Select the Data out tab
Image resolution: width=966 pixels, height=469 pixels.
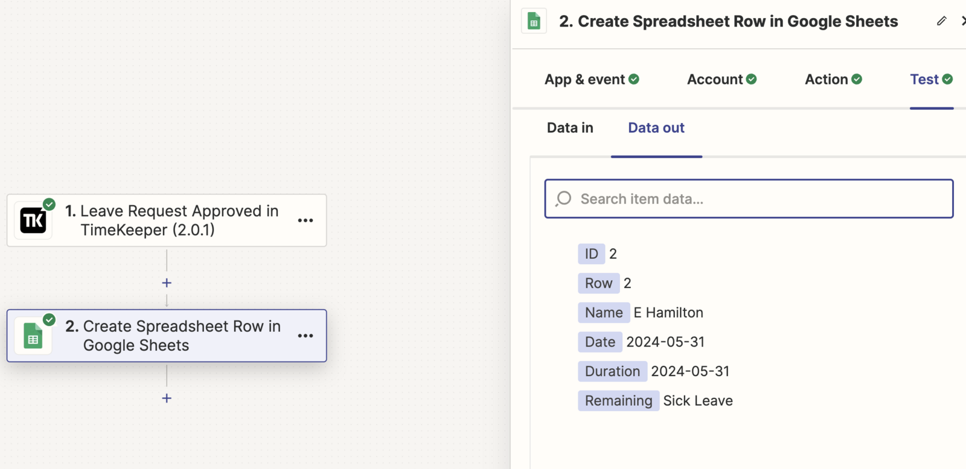656,128
